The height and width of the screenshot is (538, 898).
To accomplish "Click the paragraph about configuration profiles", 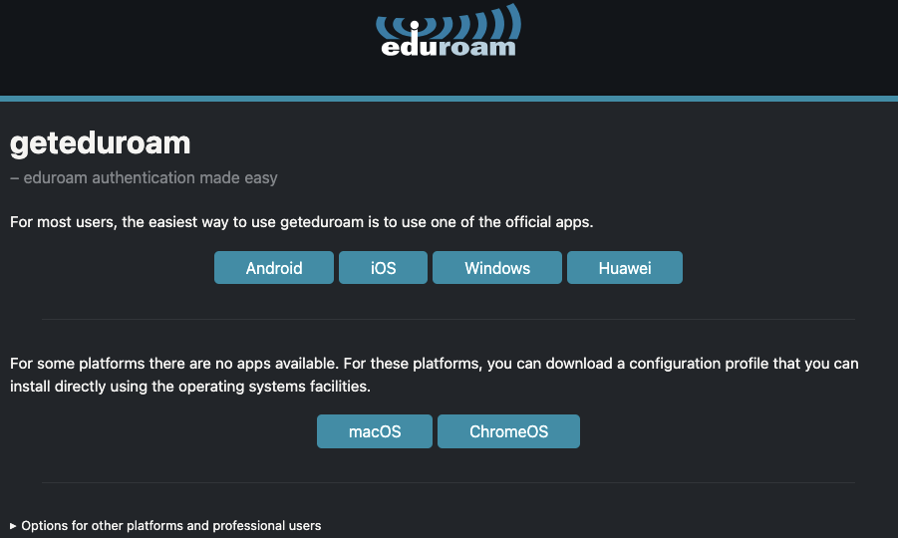I will [x=435, y=375].
